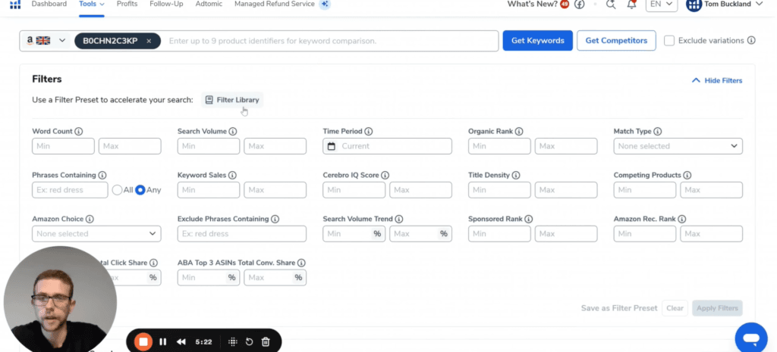Open the search magnifier icon in header

coord(611,5)
